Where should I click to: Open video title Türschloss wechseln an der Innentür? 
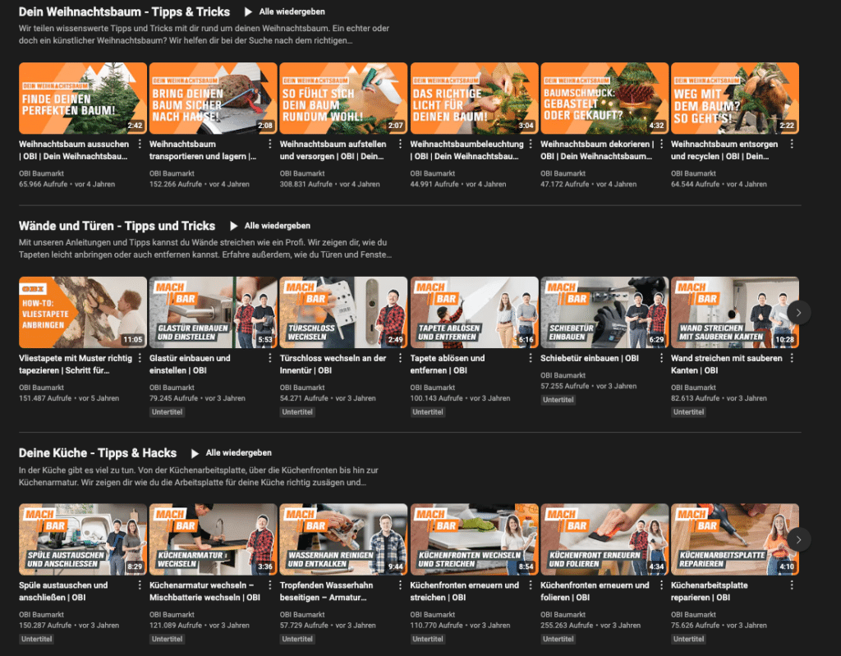point(333,365)
